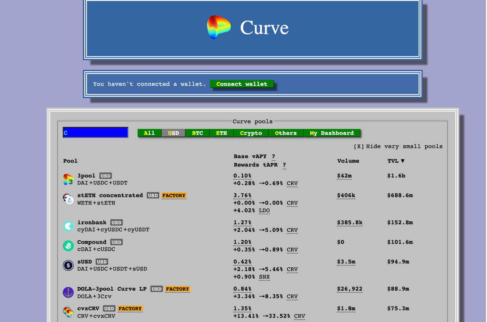This screenshot has width=487, height=322.
Task: Select the ETH pools tab
Action: [x=221, y=133]
